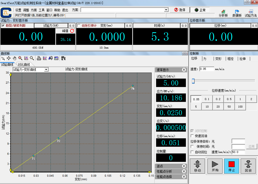Screen dimensions: 258x184
Task: Open the 试验方法 test method panel
Action: click(251, 13)
